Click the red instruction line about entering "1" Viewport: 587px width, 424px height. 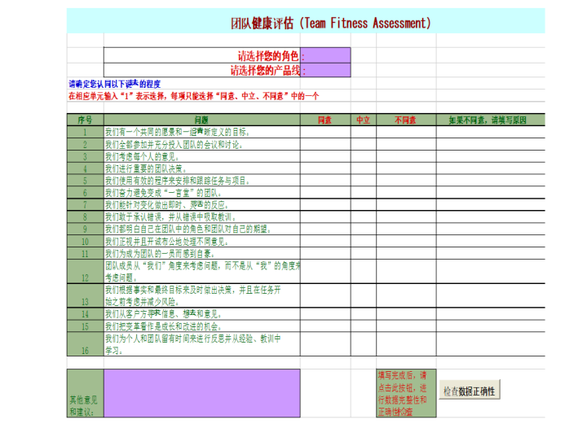(x=193, y=96)
